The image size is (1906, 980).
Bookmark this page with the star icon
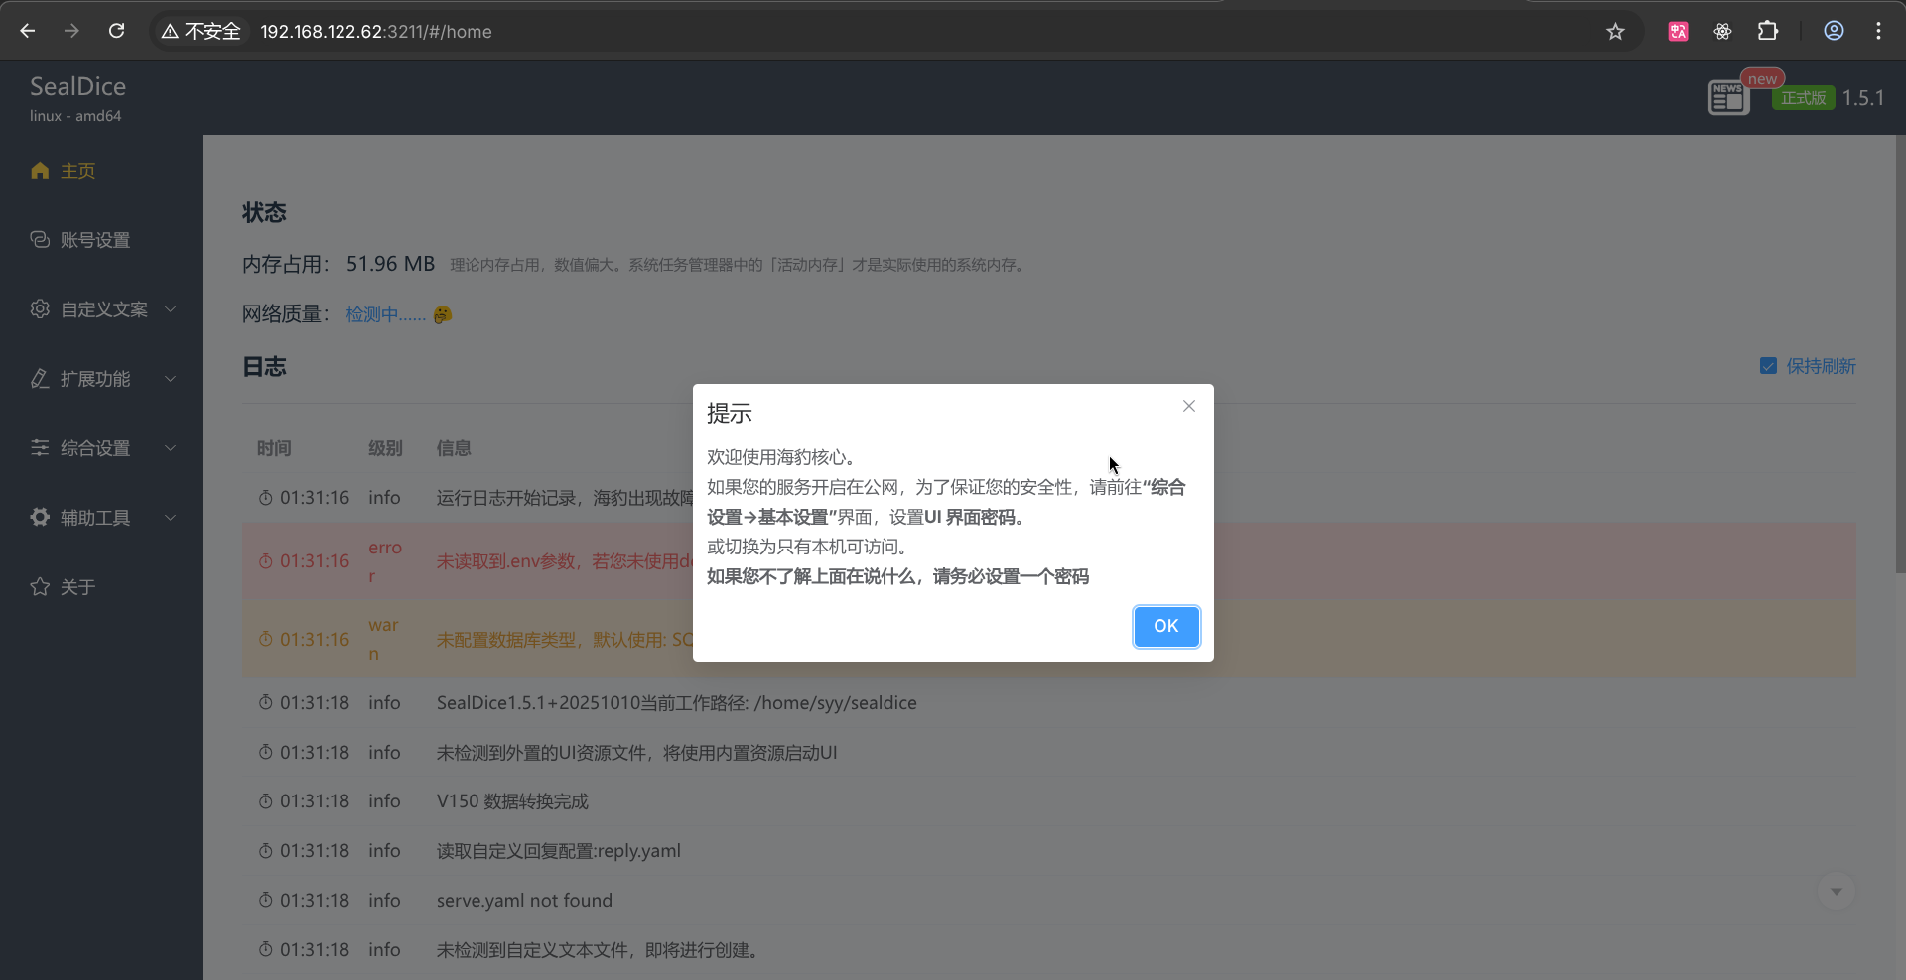click(1615, 32)
